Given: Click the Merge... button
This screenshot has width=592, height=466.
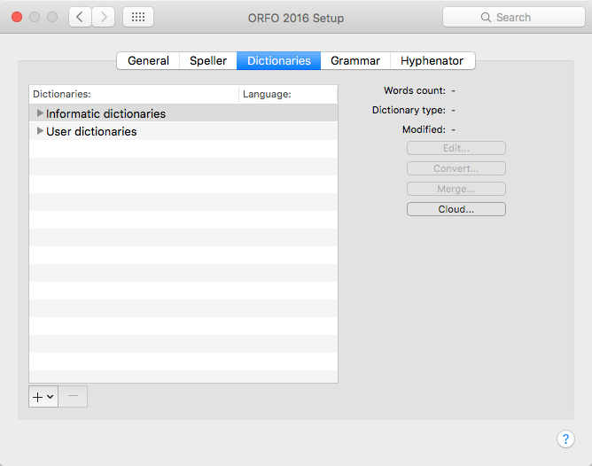Looking at the screenshot, I should (456, 189).
